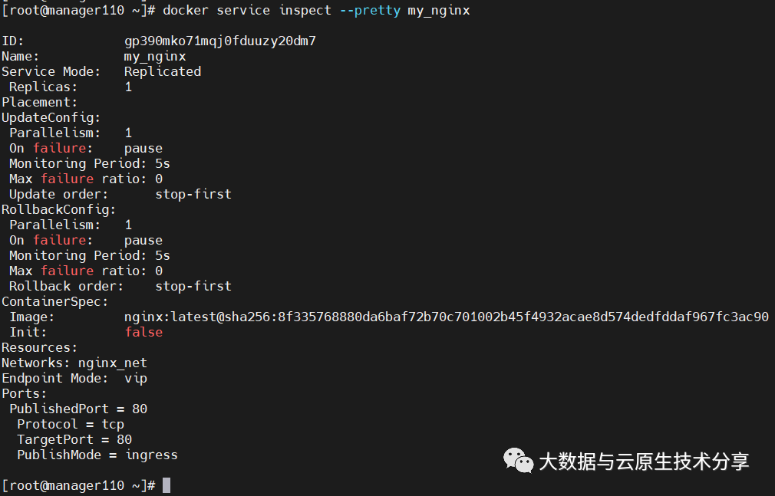Image resolution: width=775 pixels, height=496 pixels.
Task: Click the --pretty flag in the command
Action: pyautogui.click(x=370, y=11)
